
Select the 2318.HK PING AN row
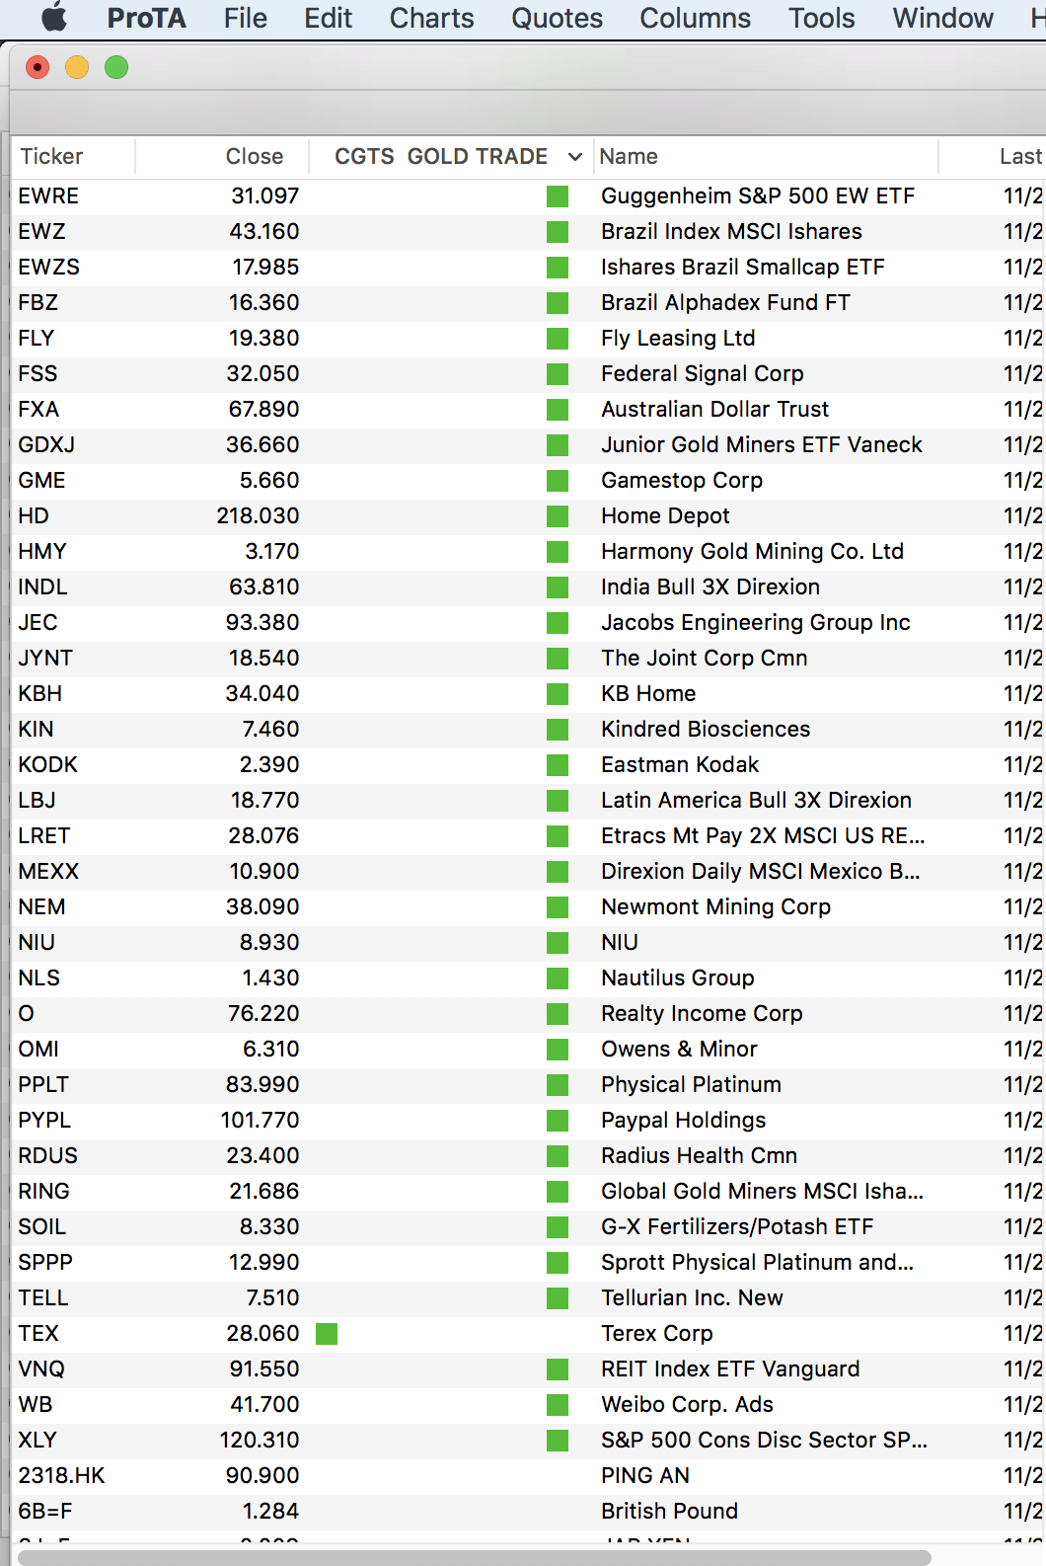(395, 1476)
